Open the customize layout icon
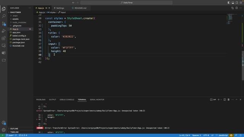The height and width of the screenshot is (137, 244). tap(241, 3)
